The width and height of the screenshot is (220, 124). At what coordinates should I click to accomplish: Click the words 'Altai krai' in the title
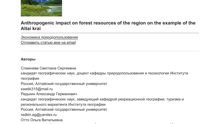click(x=31, y=29)
